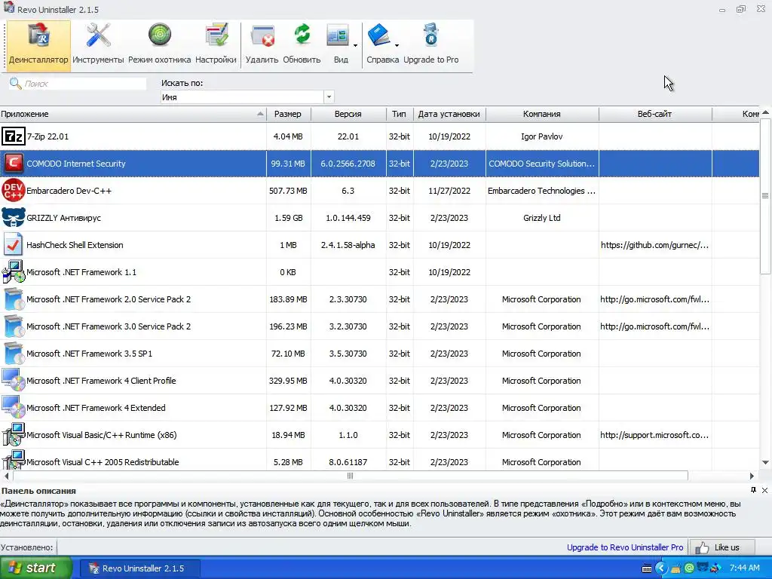Click the horizontal scrollbar left arrow

coord(6,476)
